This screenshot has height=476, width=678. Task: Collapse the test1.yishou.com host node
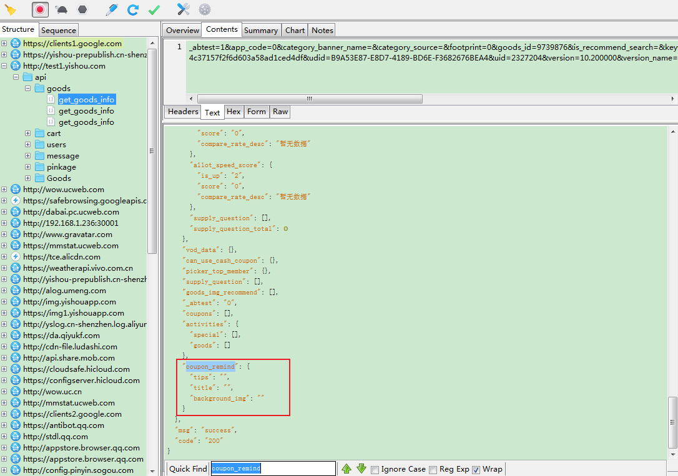coord(4,66)
